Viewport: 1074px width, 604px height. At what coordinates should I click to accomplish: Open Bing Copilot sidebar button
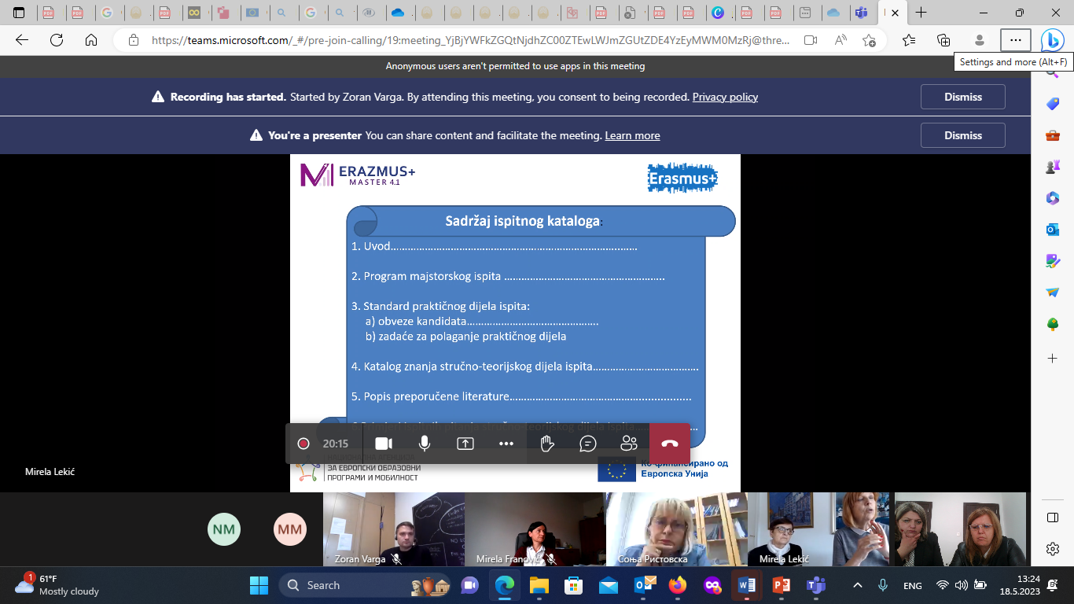1052,40
